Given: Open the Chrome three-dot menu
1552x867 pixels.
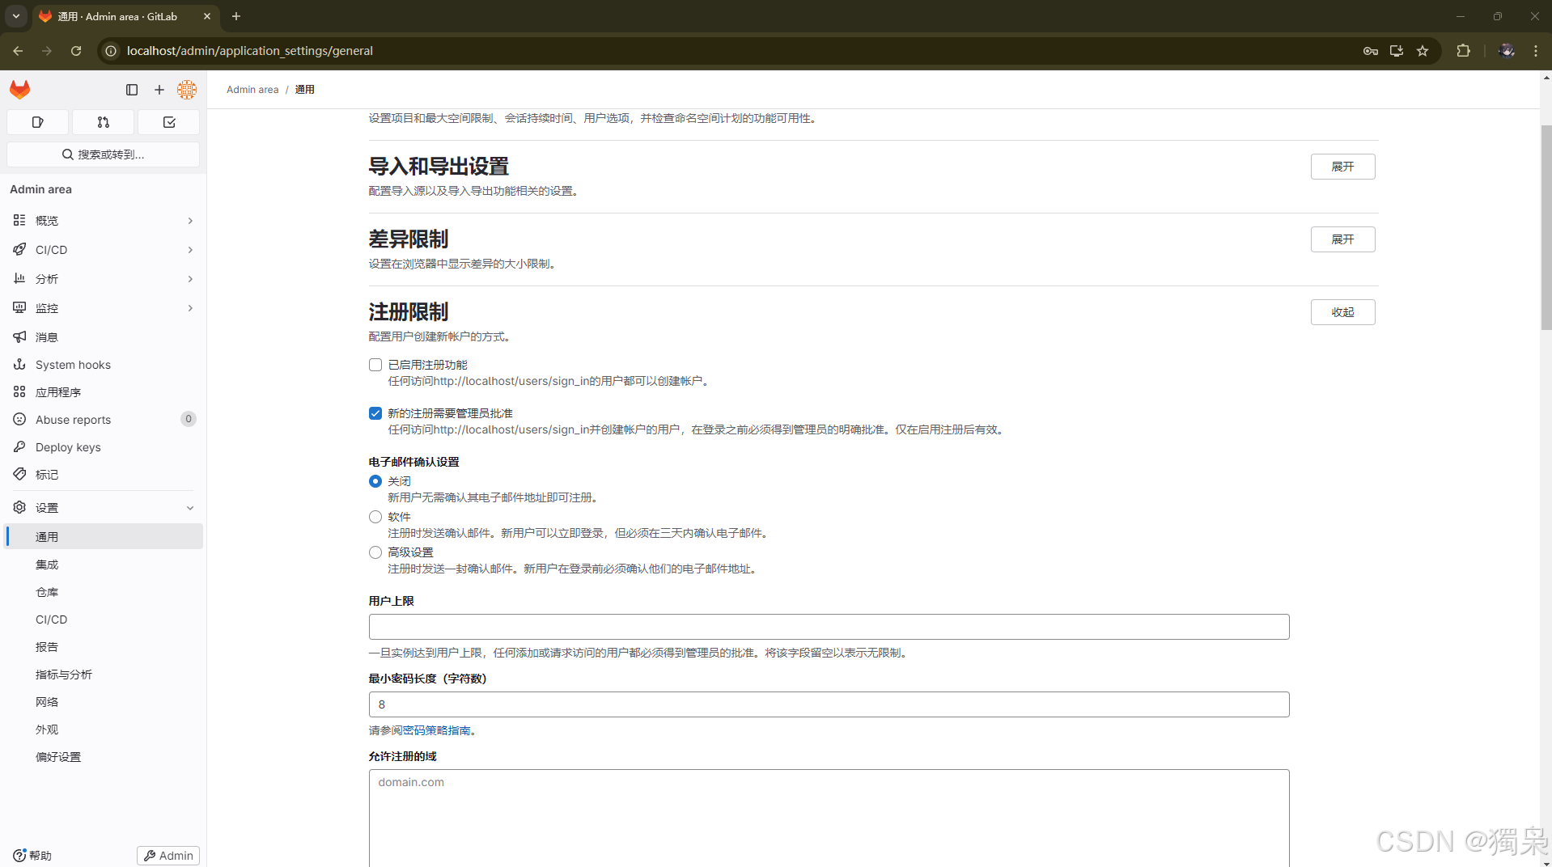Looking at the screenshot, I should tap(1536, 50).
